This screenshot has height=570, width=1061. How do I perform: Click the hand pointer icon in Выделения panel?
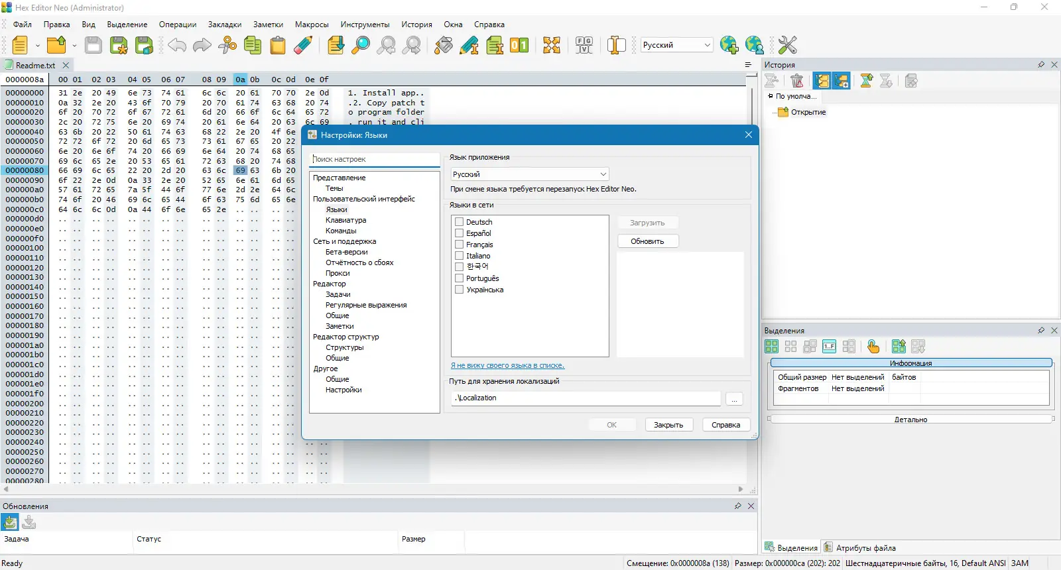pyautogui.click(x=873, y=346)
